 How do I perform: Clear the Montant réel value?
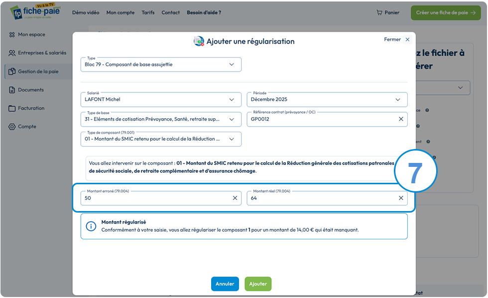point(401,198)
